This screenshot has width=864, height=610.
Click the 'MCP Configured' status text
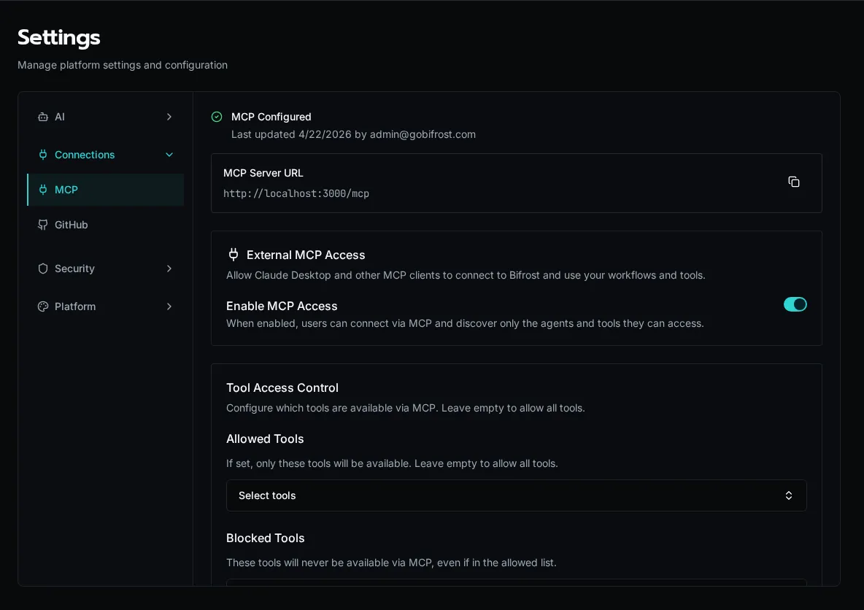(x=271, y=117)
